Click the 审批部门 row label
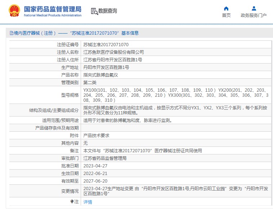The height and width of the screenshot is (210, 273). coord(70,158)
